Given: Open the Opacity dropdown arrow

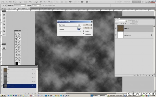Looking at the screenshot, I should point(137,21).
